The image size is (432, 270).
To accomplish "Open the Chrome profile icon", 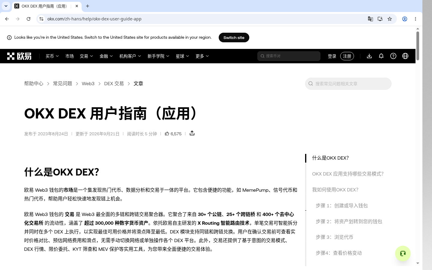I will 405,19.
